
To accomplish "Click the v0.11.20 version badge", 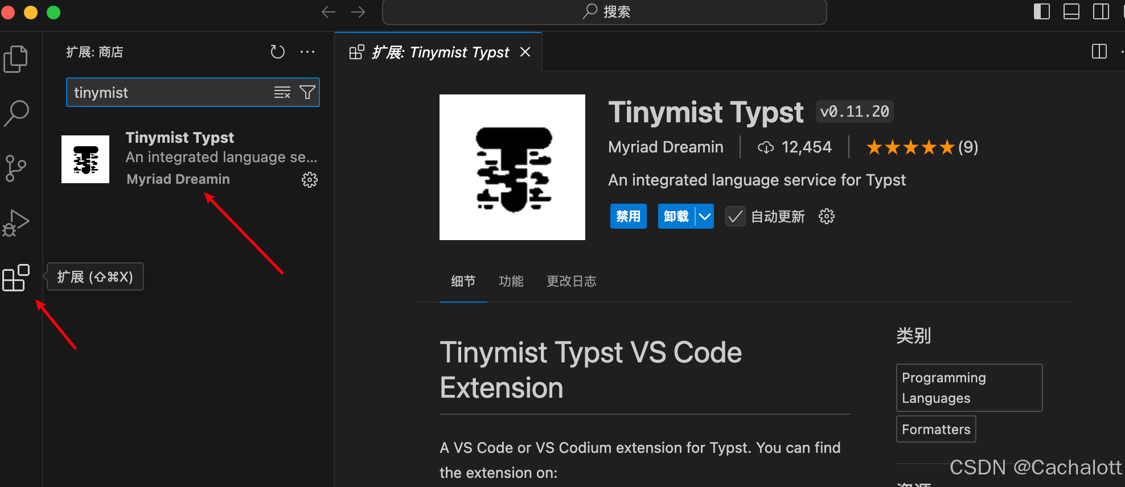I will pos(855,112).
